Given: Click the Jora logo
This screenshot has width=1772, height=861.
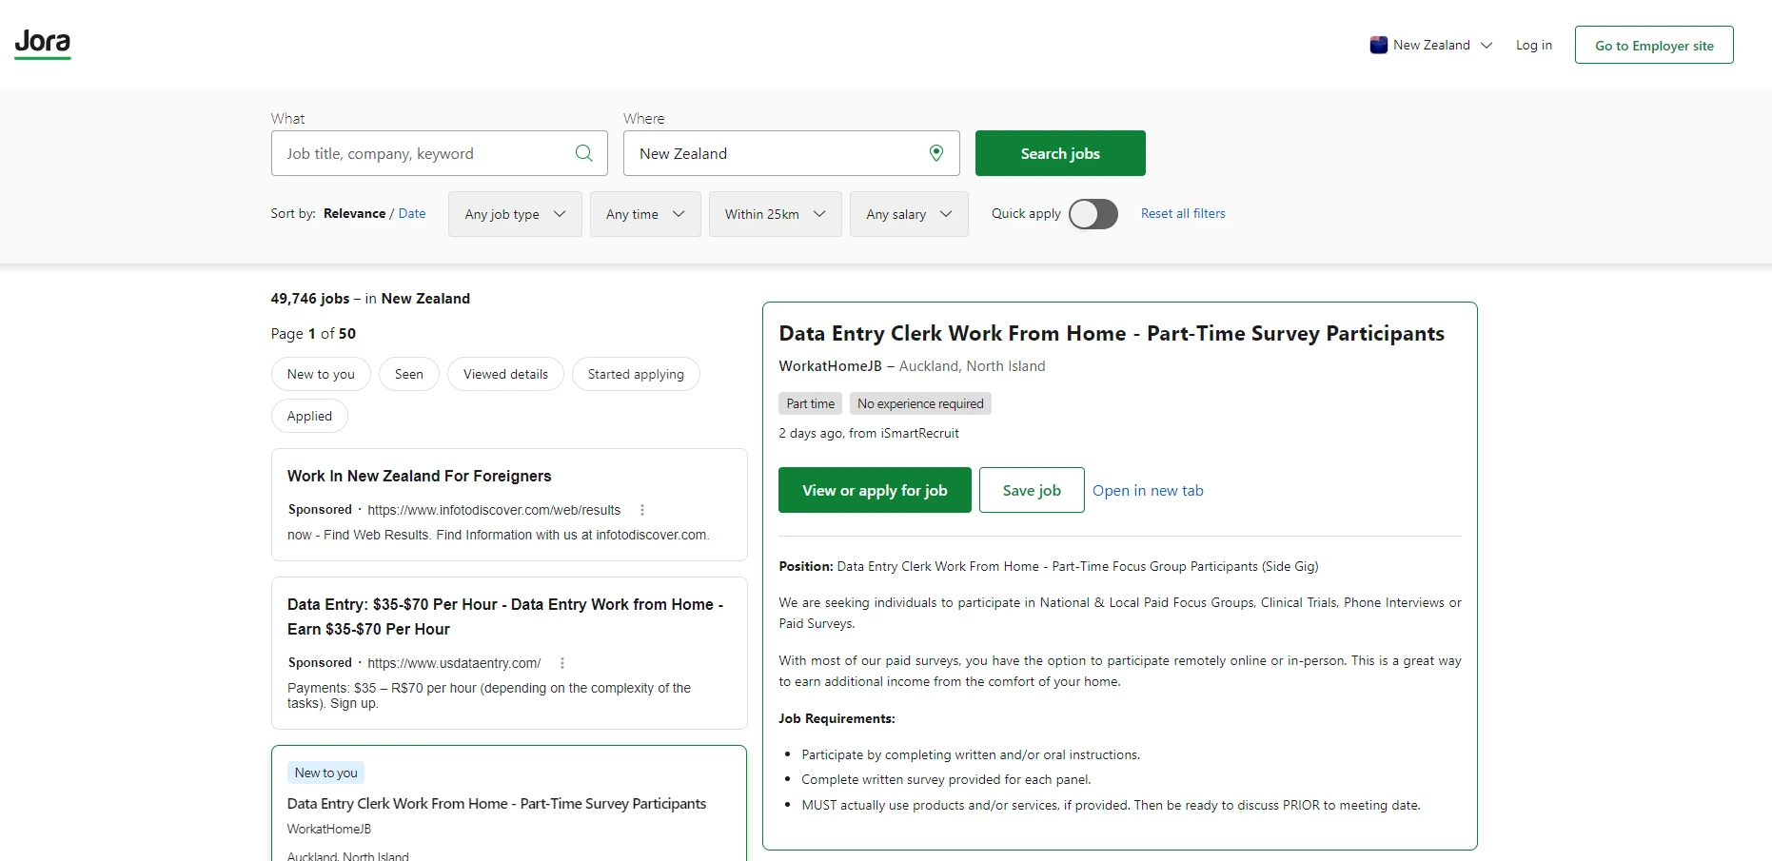Looking at the screenshot, I should (43, 44).
